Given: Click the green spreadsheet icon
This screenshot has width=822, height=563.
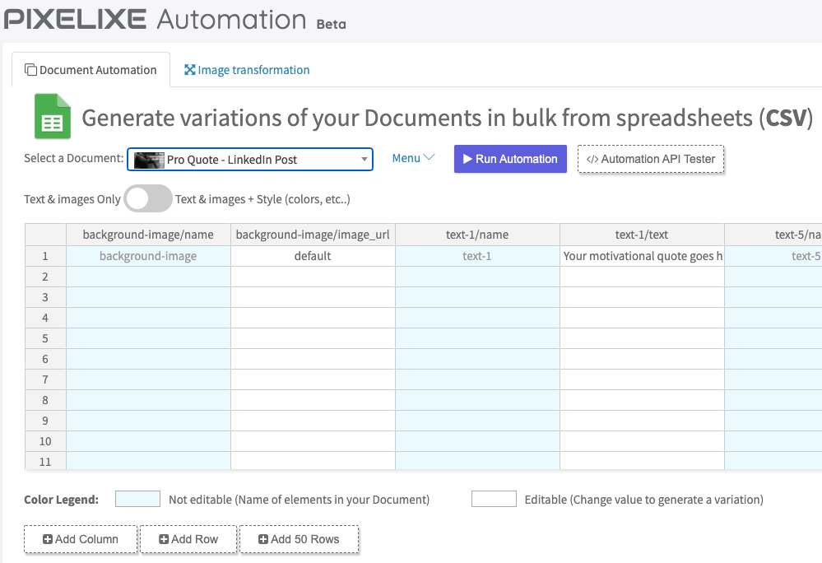Looking at the screenshot, I should point(53,117).
